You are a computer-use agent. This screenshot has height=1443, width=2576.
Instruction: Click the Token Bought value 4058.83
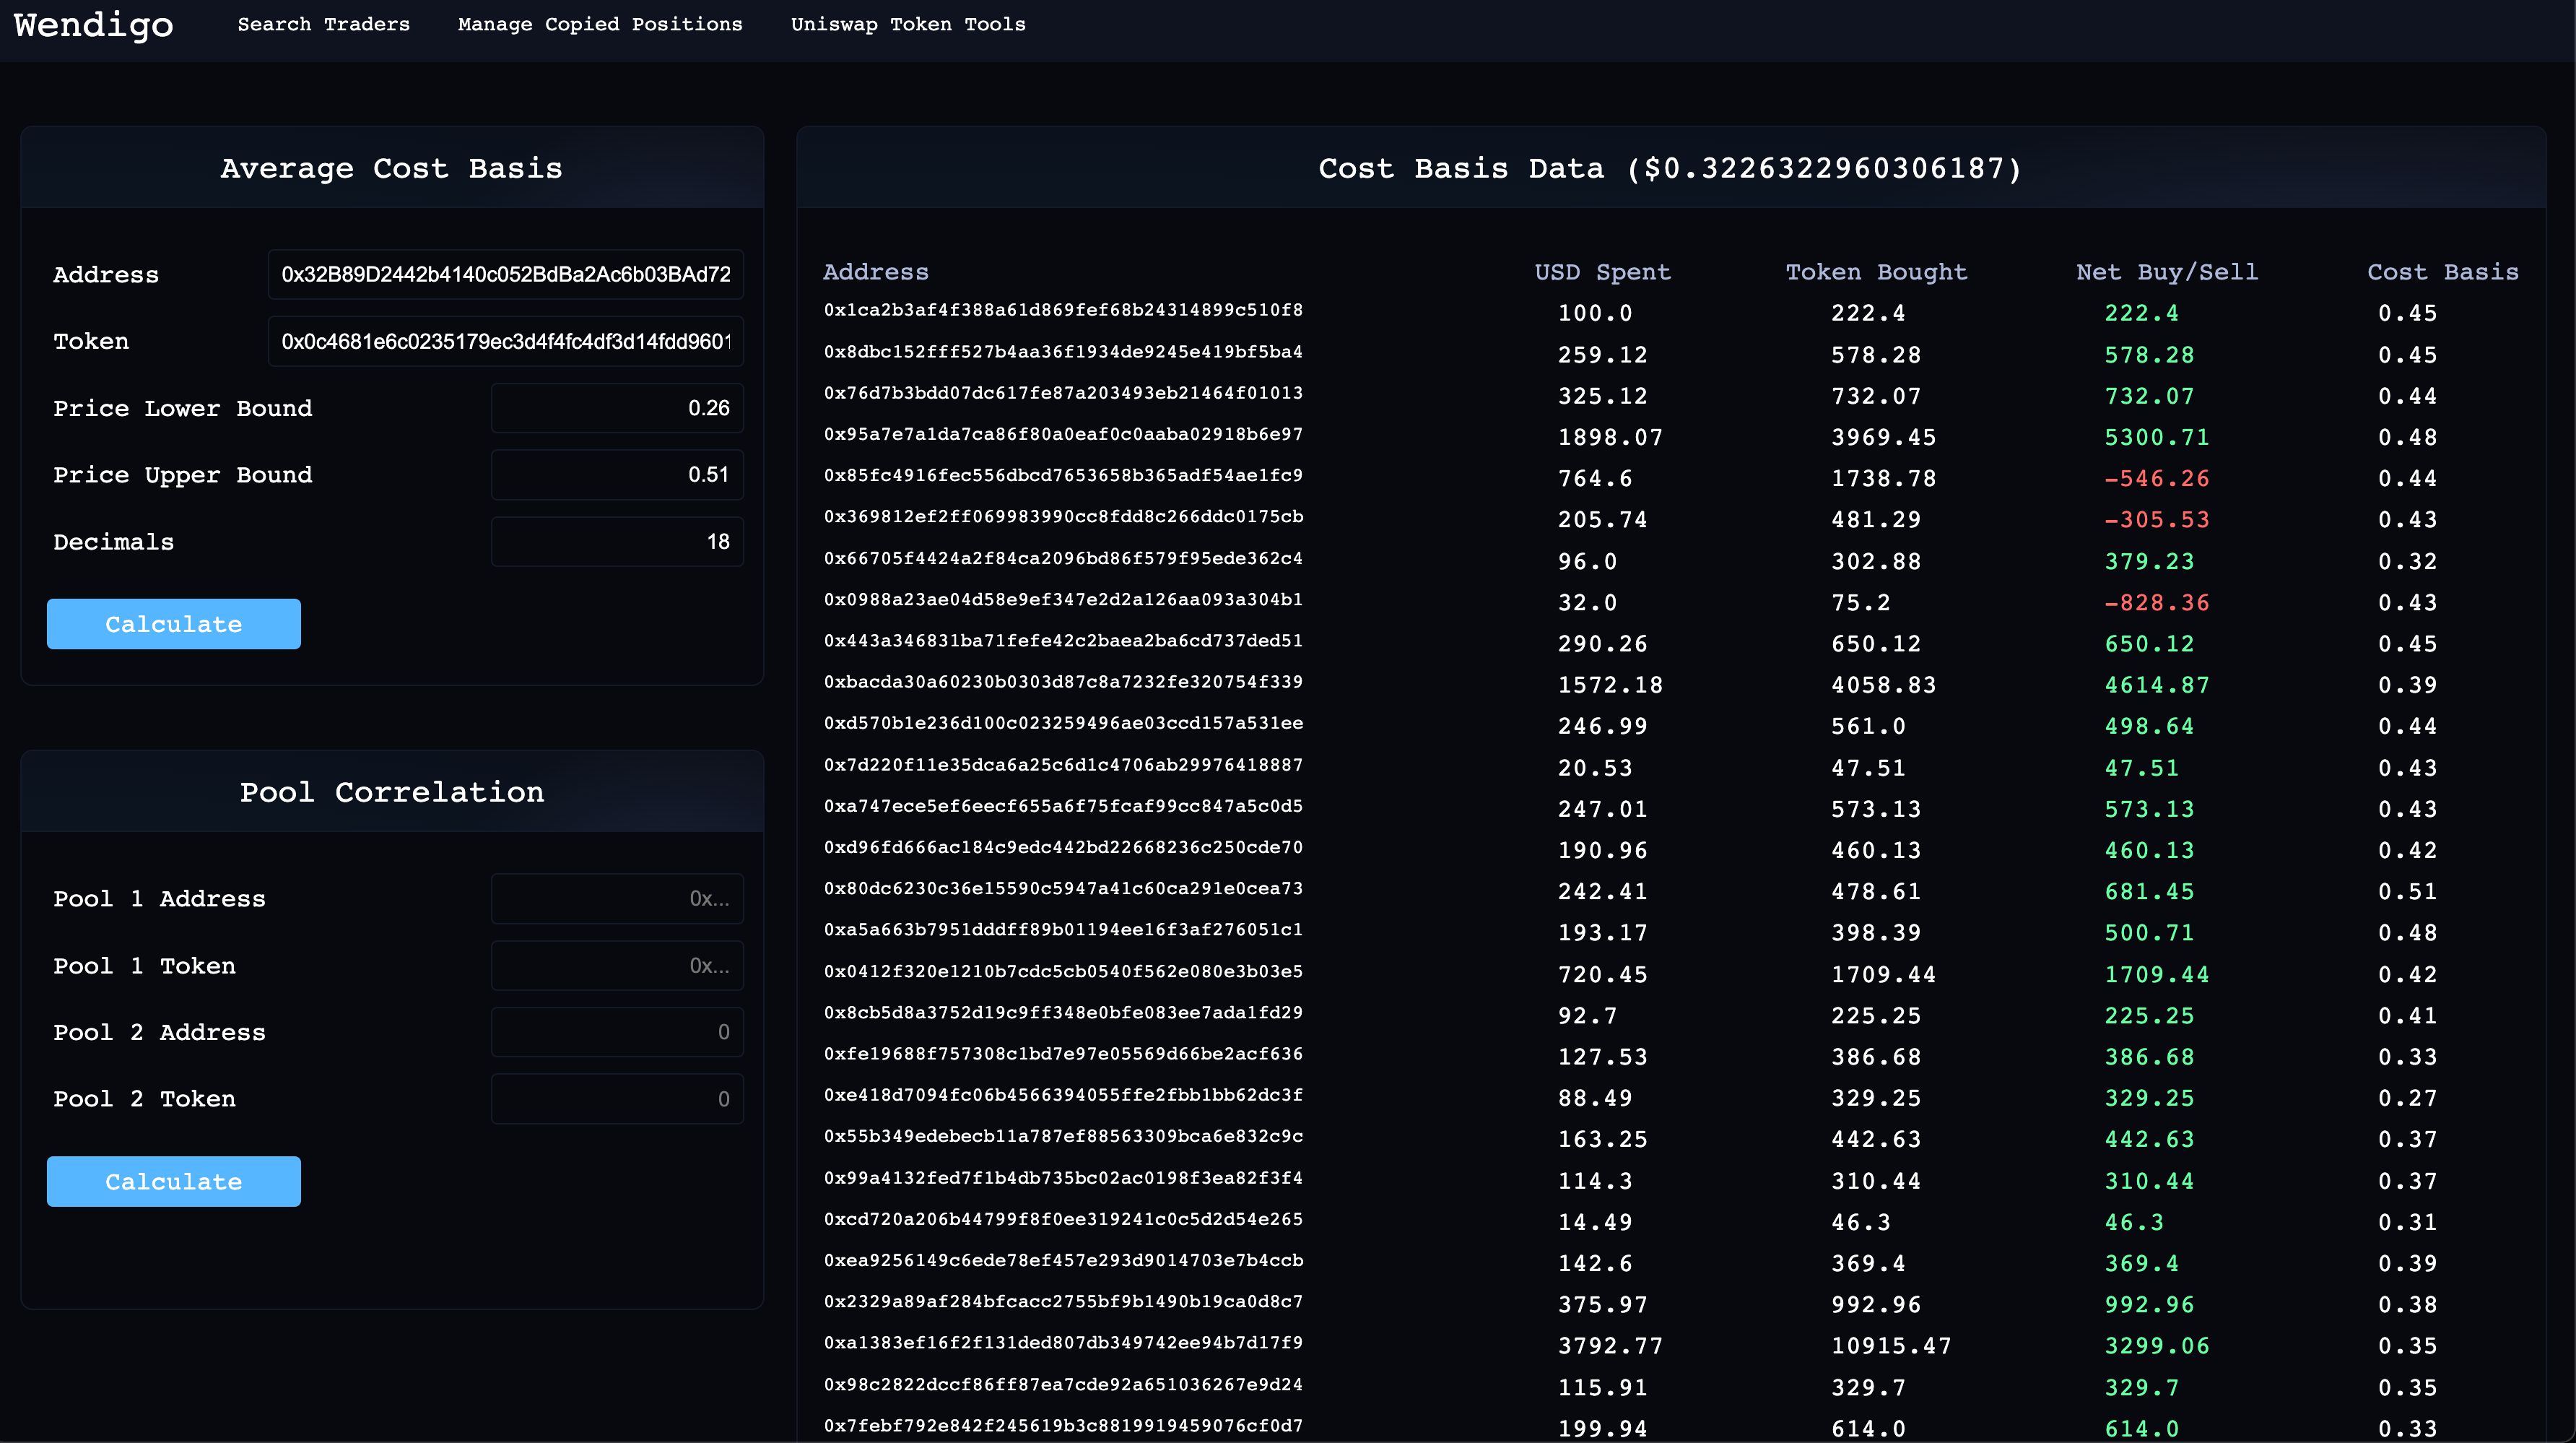(1884, 685)
